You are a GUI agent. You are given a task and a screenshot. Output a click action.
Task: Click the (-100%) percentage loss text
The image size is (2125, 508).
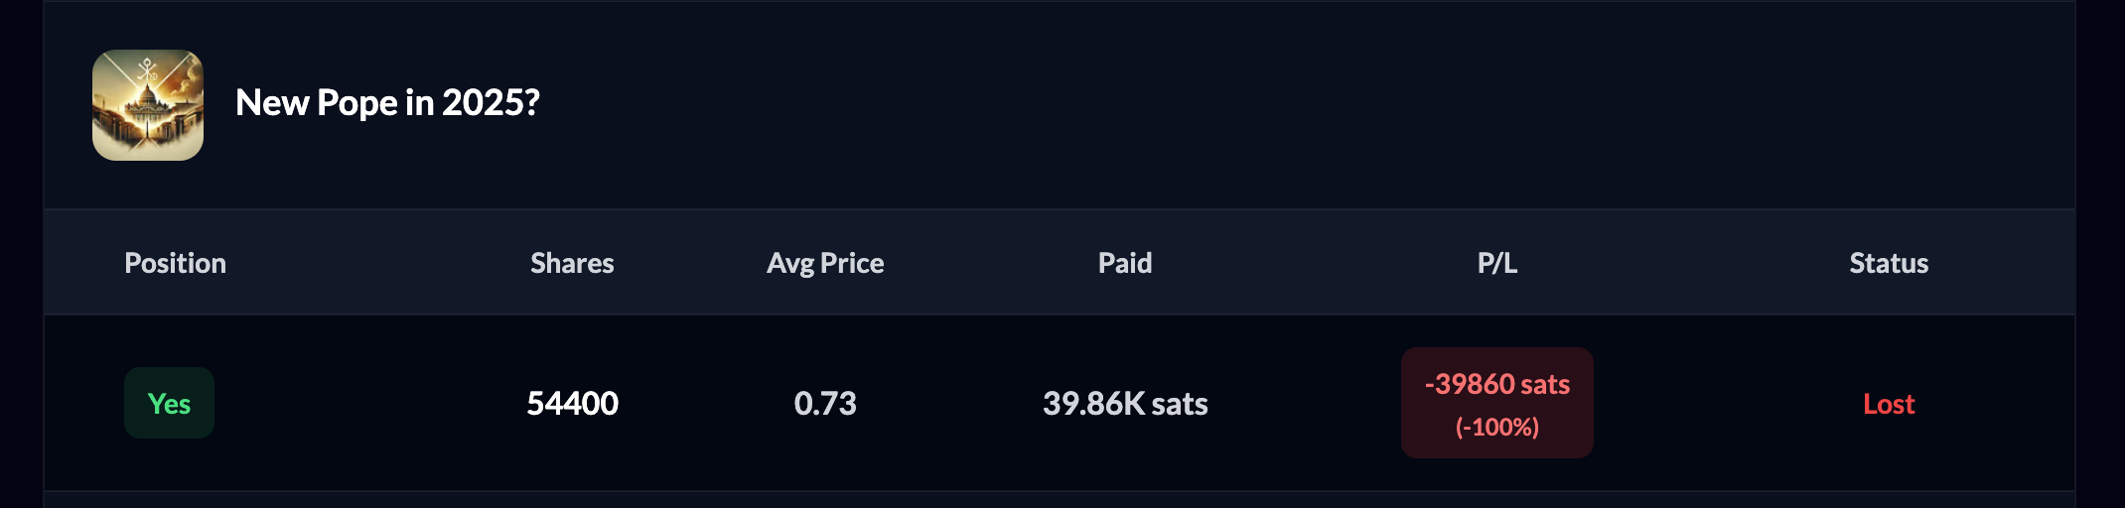pos(1497,427)
